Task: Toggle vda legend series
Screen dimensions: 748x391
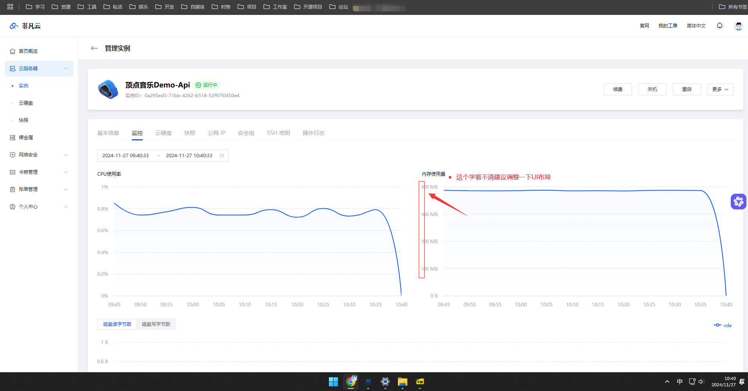Action: 723,325
